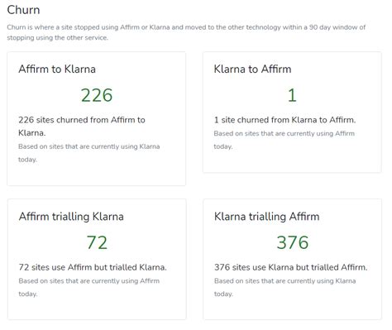Click the green 72 trial count
Viewport: 392px width, 330px height.
point(97,242)
